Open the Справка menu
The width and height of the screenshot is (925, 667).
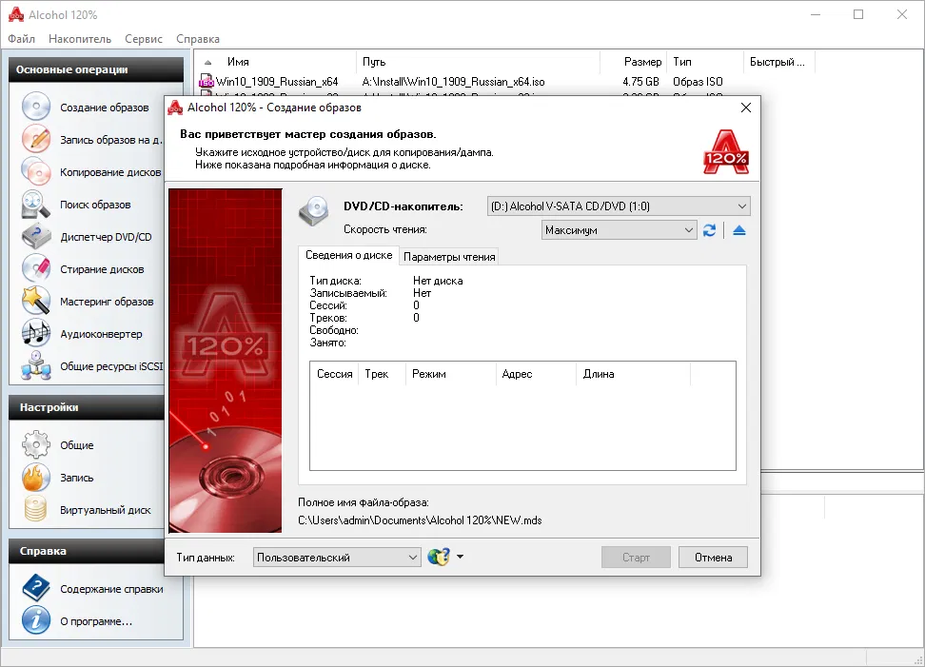click(198, 39)
